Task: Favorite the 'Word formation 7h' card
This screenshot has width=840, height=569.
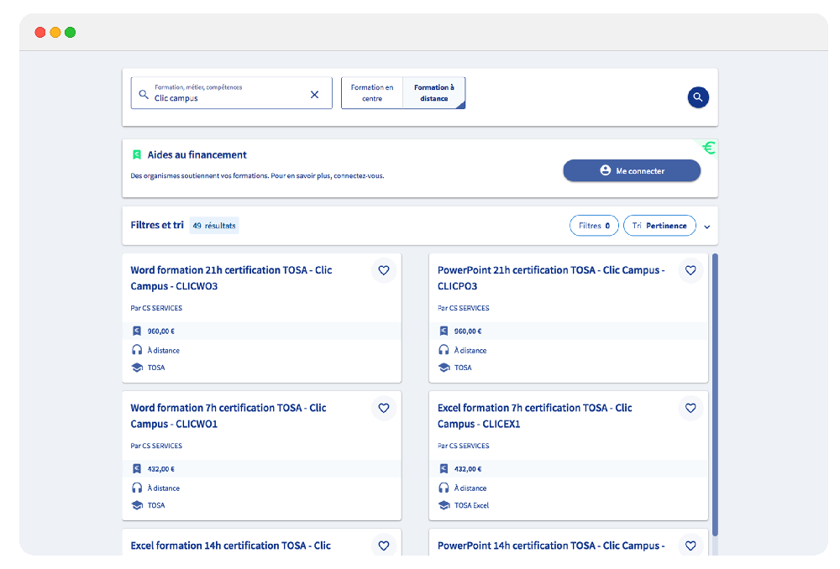Action: tap(384, 408)
